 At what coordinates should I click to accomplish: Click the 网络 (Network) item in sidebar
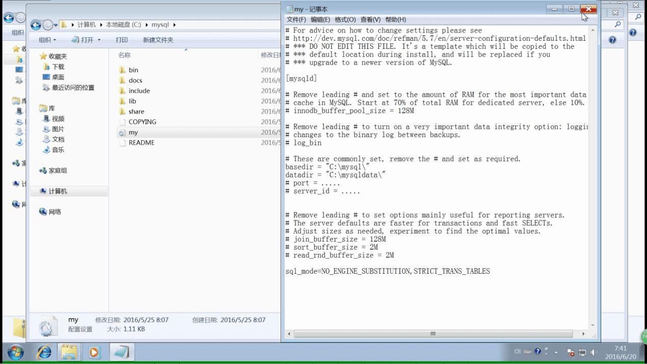53,212
